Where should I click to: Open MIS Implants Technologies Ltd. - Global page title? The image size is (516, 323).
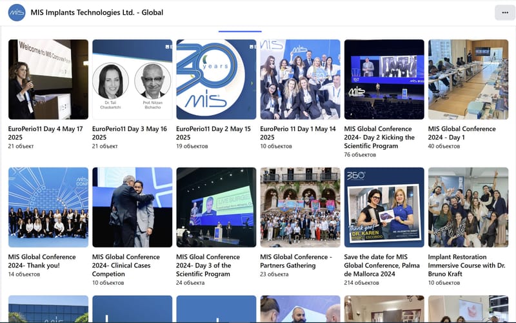coord(97,12)
